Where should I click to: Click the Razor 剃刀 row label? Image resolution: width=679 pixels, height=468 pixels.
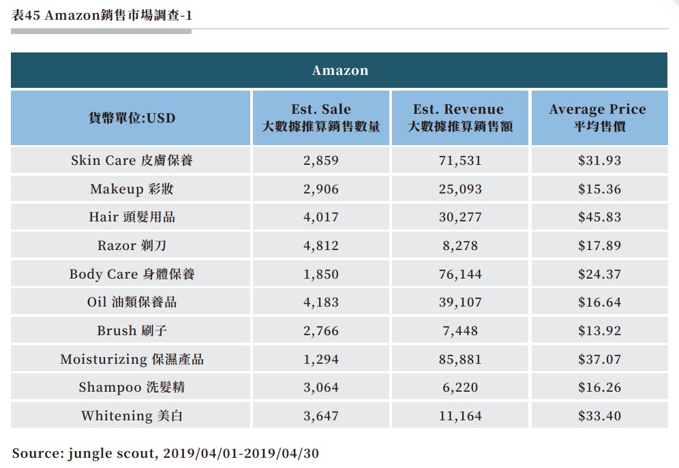(130, 245)
